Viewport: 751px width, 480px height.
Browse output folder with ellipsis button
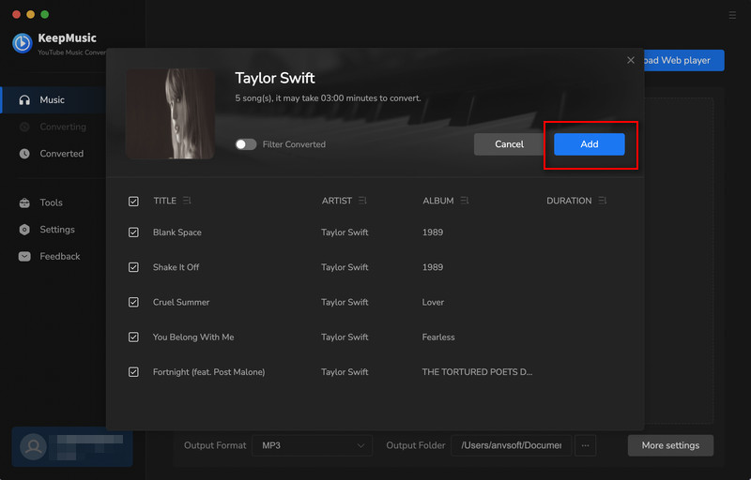click(585, 445)
